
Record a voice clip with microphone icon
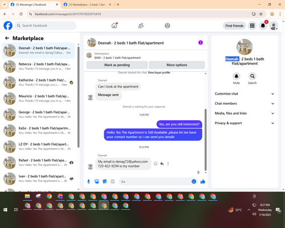88,182
